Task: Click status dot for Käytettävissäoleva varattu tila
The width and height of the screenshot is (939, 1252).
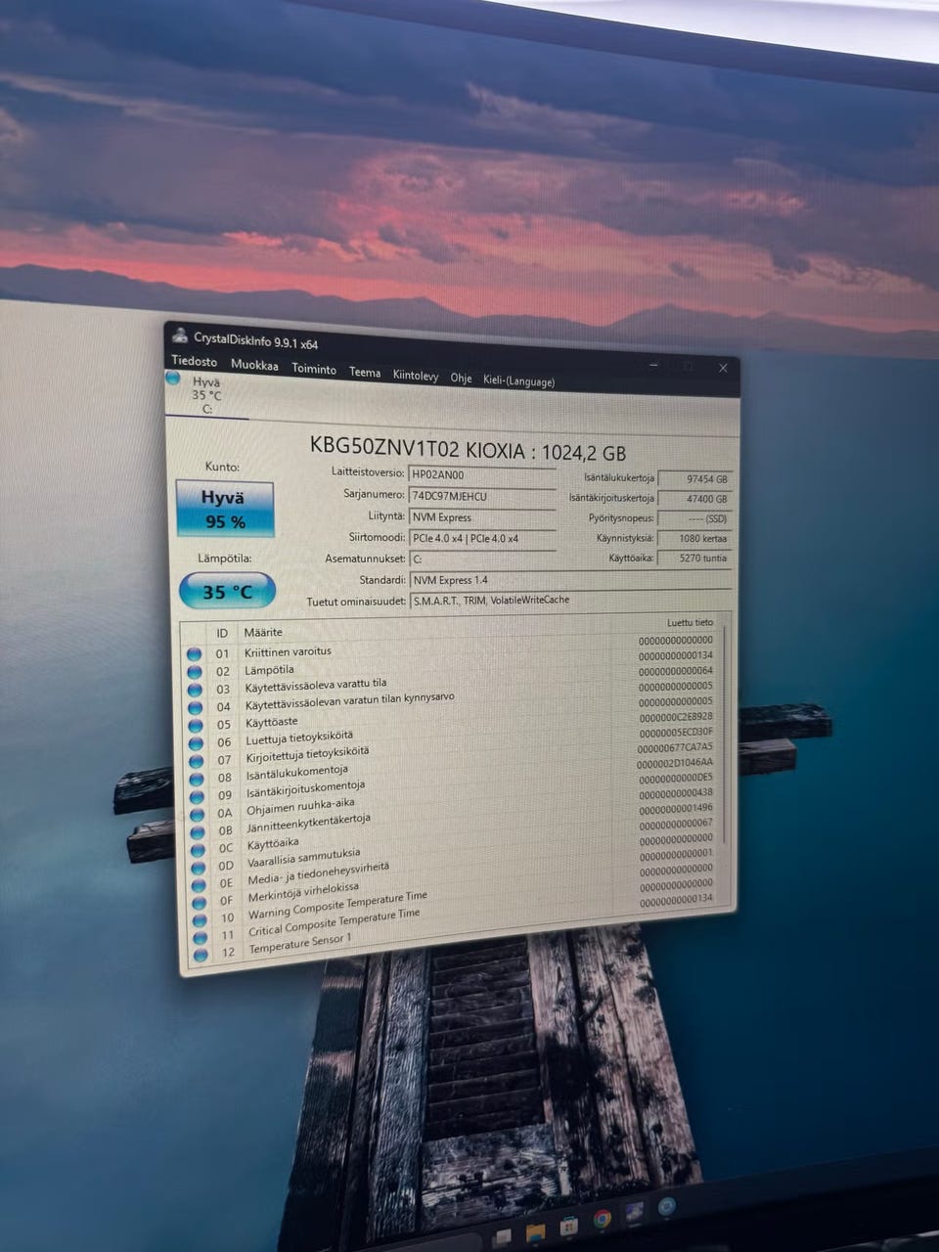Action: pyautogui.click(x=195, y=691)
